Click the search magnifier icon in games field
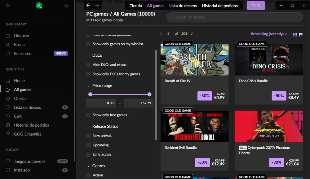The image size is (310, 179). click(171, 17)
